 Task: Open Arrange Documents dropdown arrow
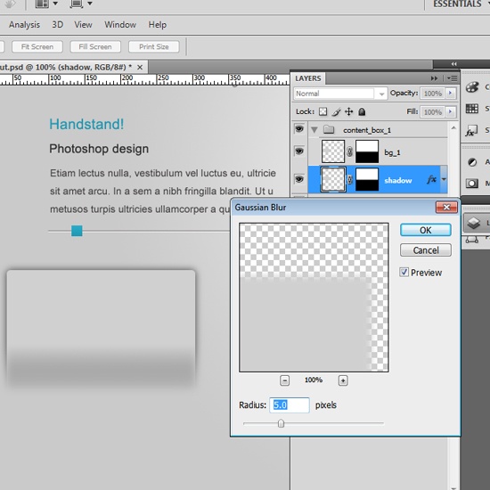click(55, 4)
